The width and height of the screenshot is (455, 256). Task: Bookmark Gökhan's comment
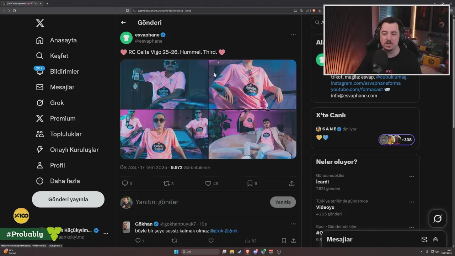(x=284, y=241)
